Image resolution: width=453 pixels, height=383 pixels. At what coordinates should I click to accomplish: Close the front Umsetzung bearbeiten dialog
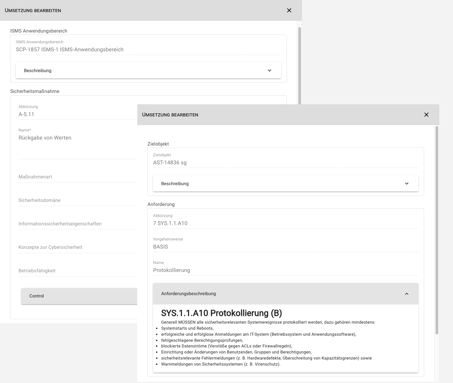point(426,114)
